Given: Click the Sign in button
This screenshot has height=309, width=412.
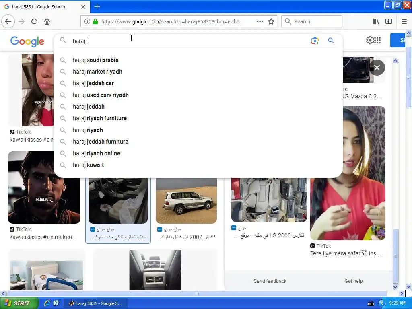Looking at the screenshot, I should pos(398,40).
